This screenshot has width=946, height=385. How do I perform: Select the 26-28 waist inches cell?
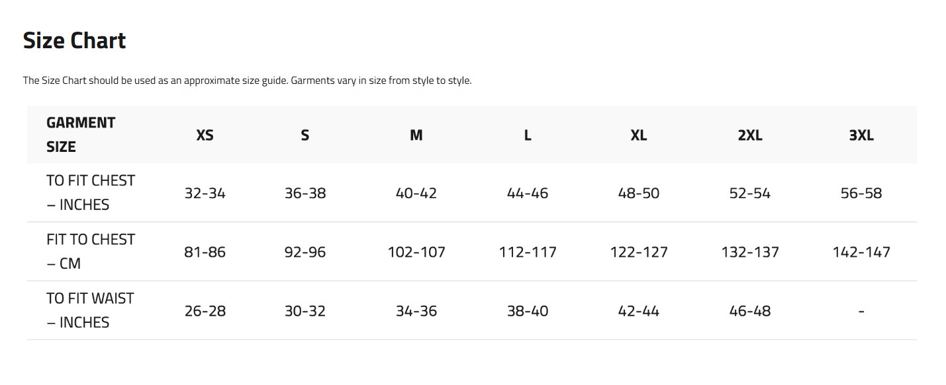click(205, 311)
